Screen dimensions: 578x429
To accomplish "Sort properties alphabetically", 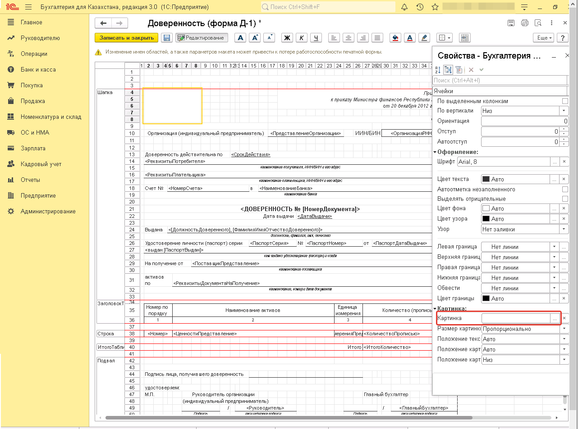I will pos(438,70).
